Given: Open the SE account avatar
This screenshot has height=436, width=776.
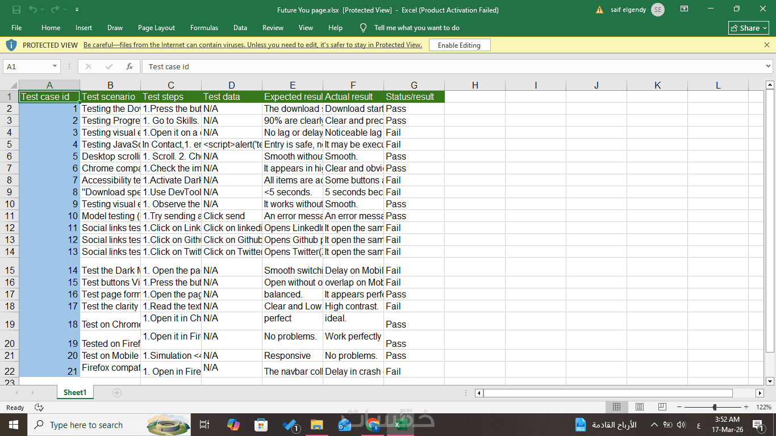Looking at the screenshot, I should click(x=657, y=10).
